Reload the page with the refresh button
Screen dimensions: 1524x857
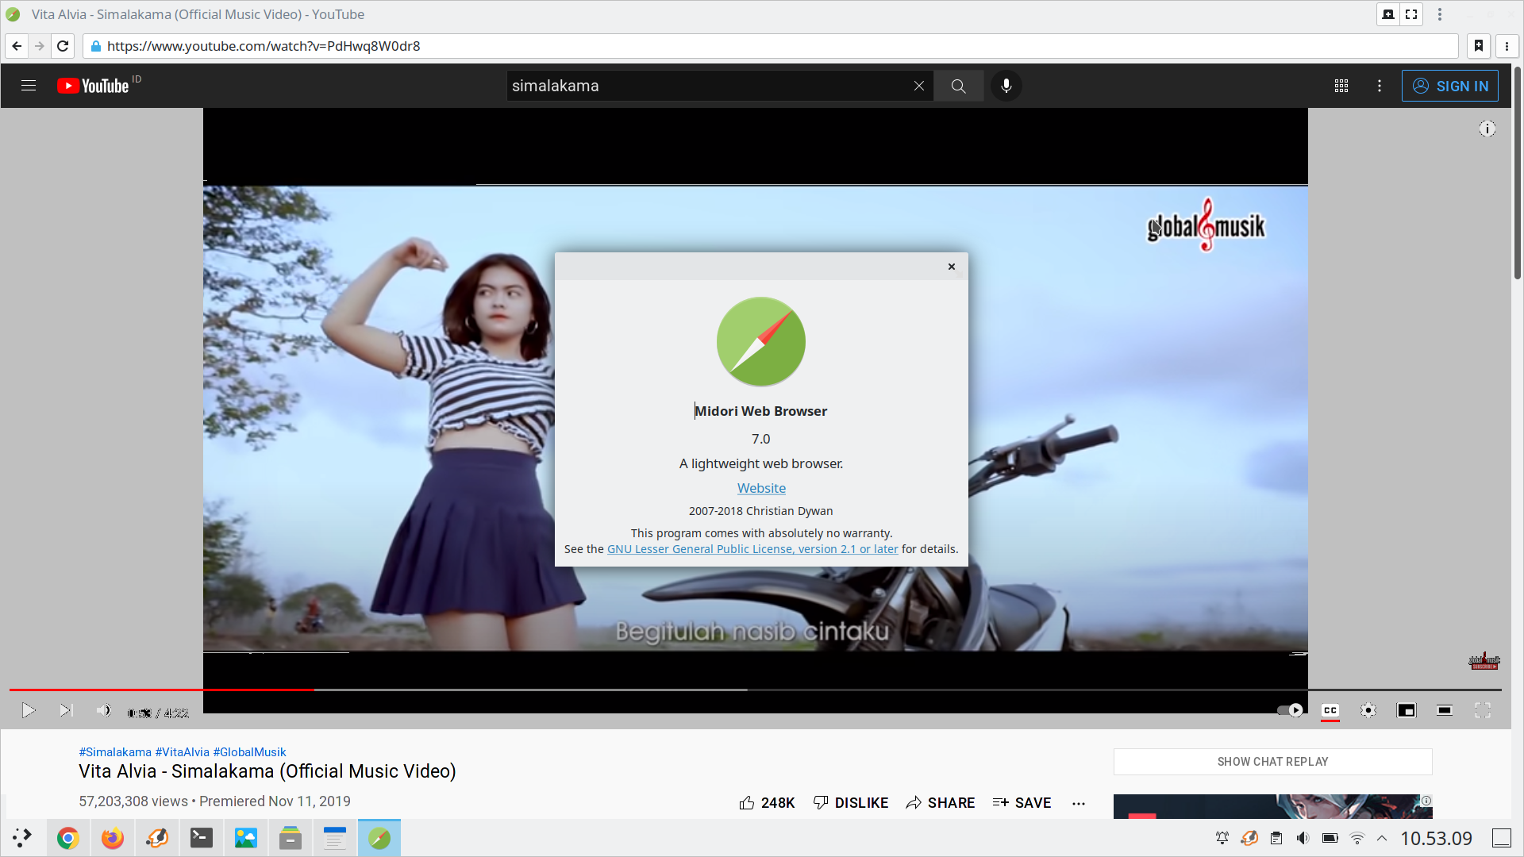pyautogui.click(x=63, y=46)
